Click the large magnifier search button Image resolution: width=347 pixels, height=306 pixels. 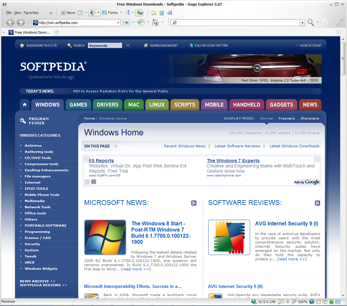tap(311, 22)
